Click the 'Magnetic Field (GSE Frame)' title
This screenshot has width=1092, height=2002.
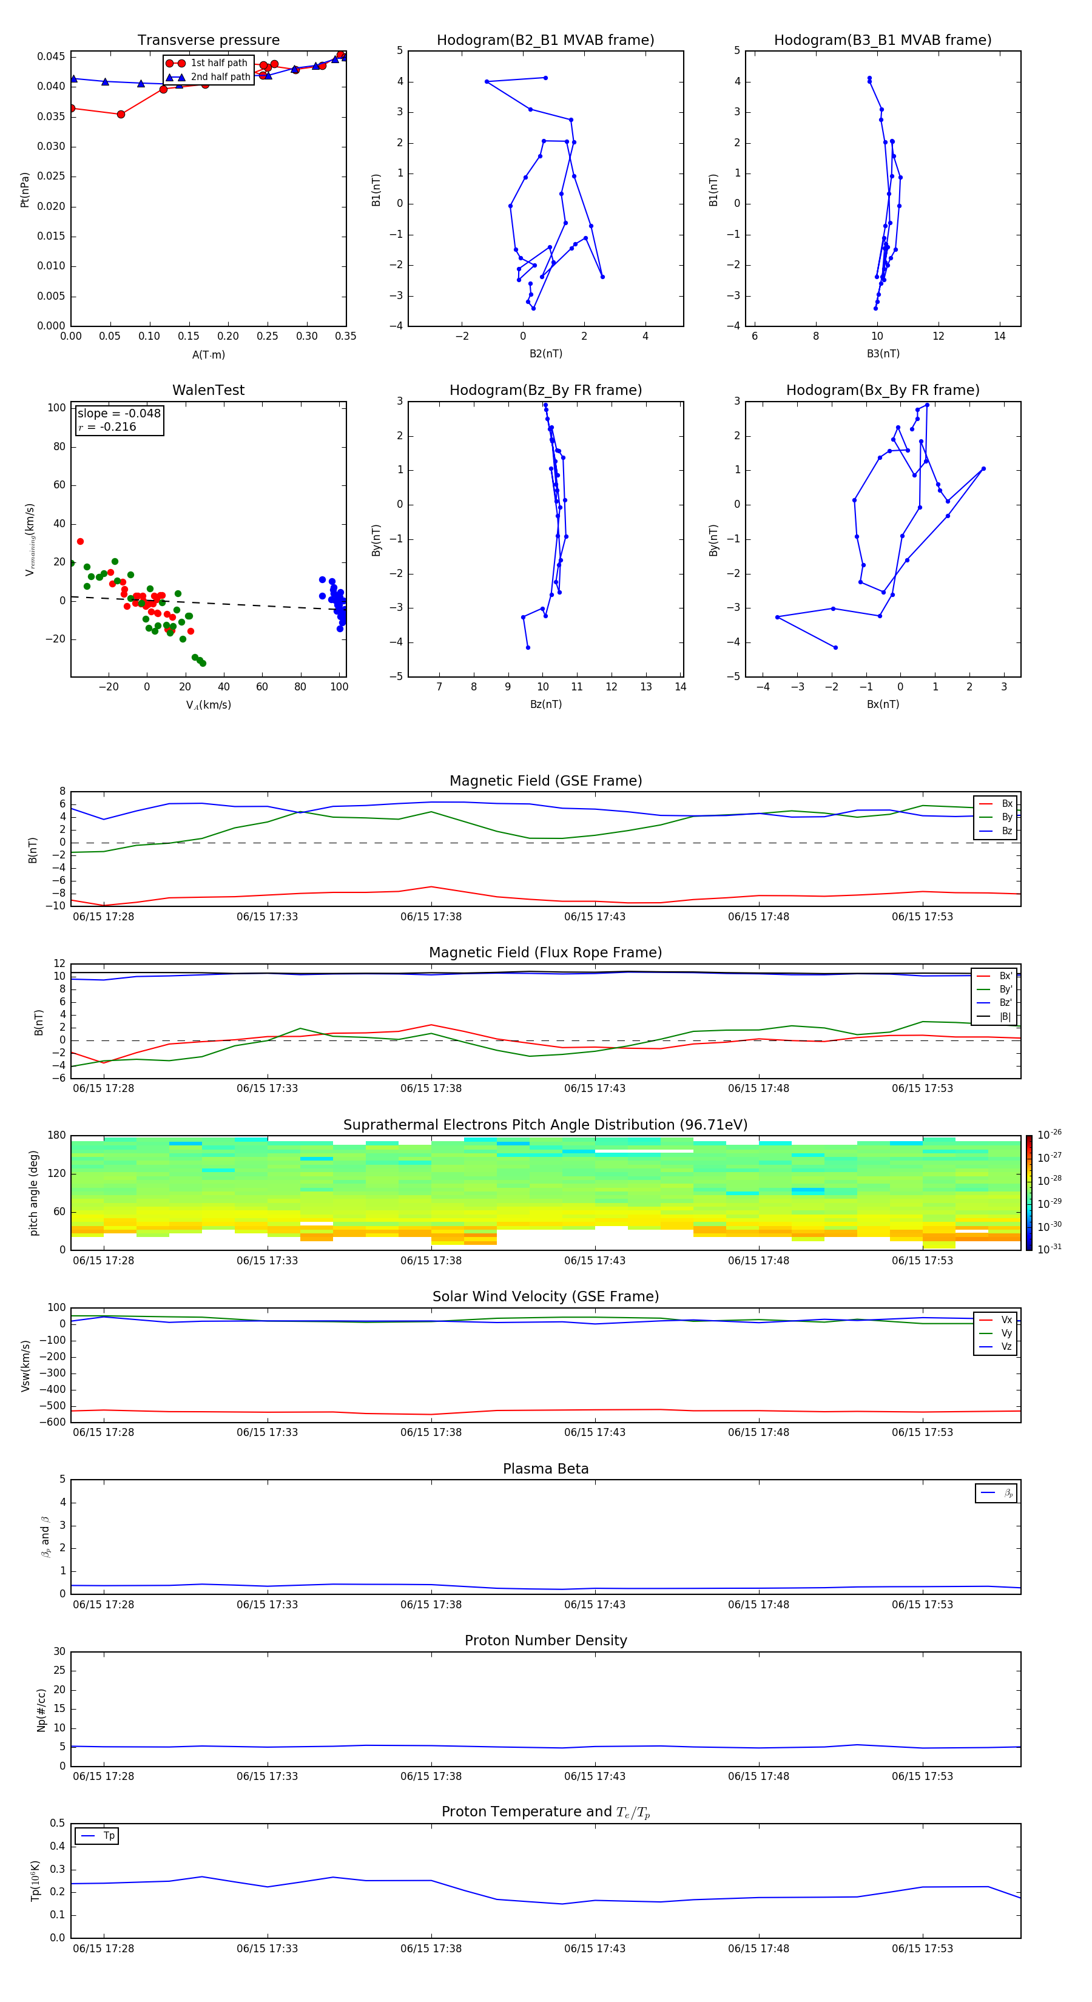point(545,781)
